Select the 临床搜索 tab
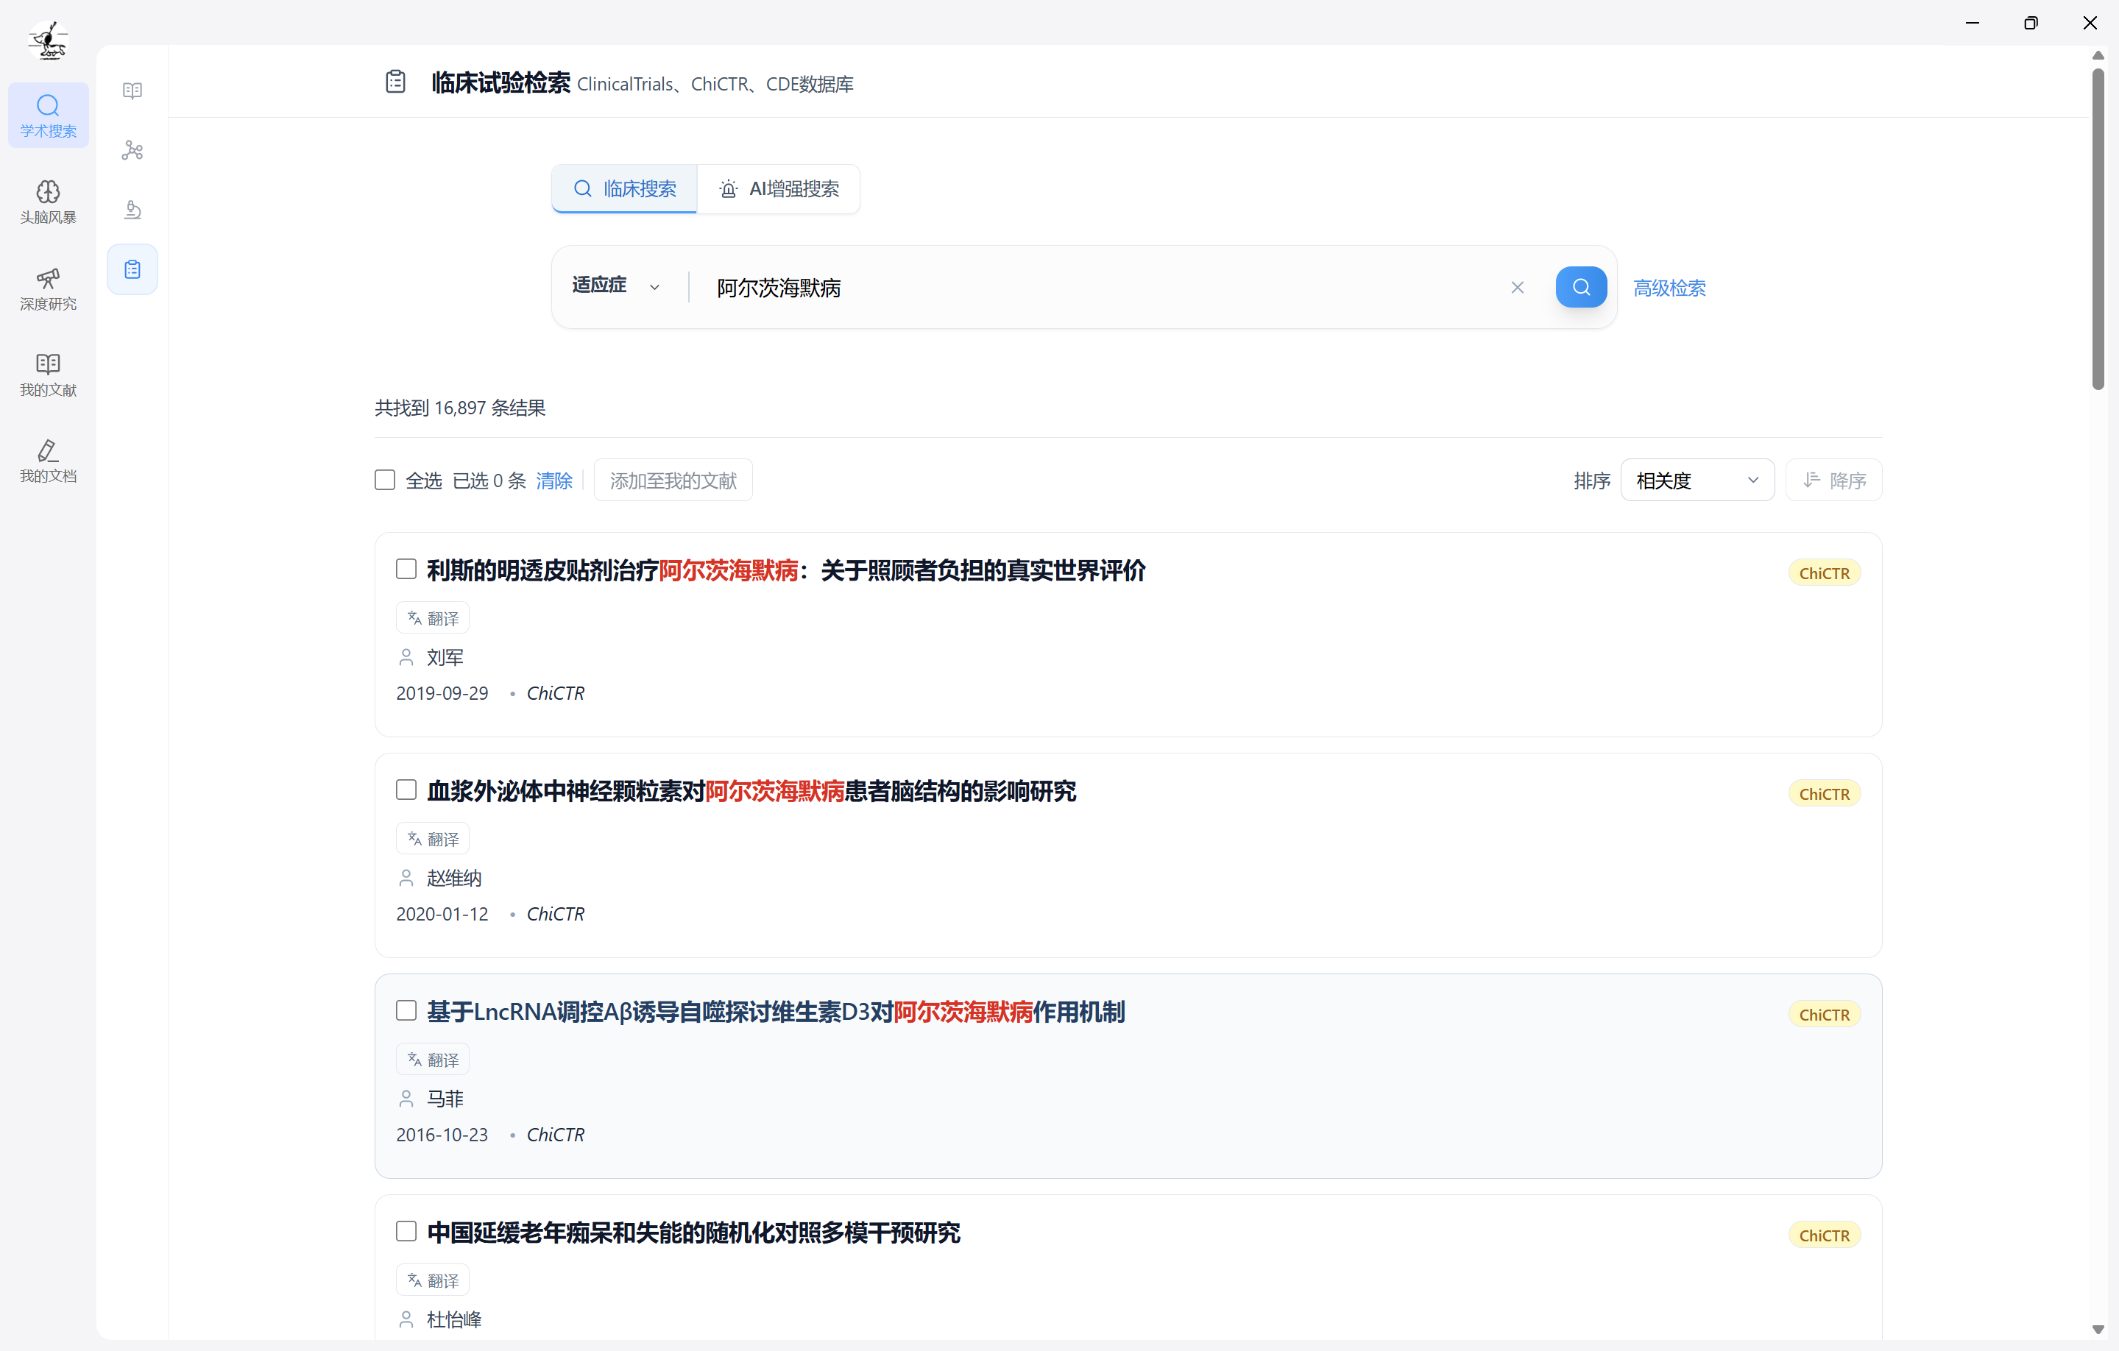The height and width of the screenshot is (1351, 2119). click(x=625, y=189)
